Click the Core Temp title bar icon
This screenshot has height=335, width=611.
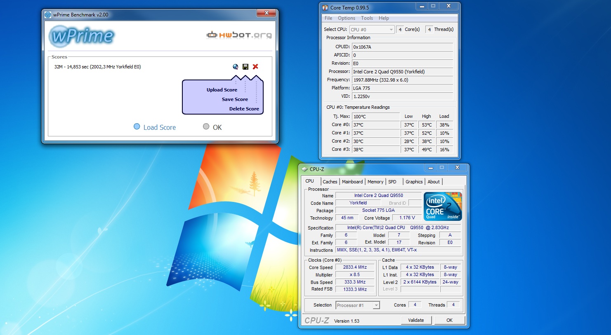tap(325, 7)
